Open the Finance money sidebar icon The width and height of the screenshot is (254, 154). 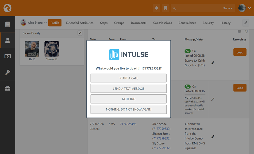point(7,56)
